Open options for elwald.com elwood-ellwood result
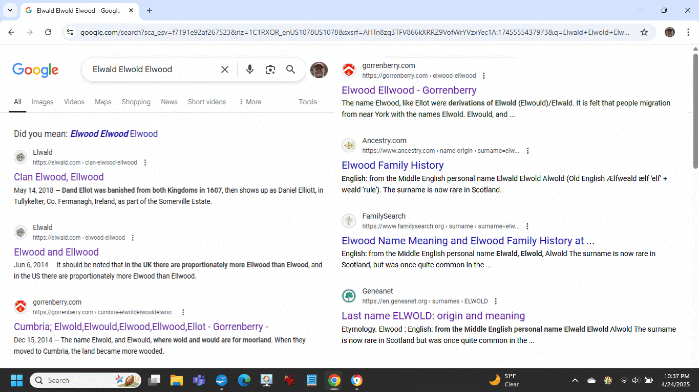The image size is (699, 392). coord(133,238)
